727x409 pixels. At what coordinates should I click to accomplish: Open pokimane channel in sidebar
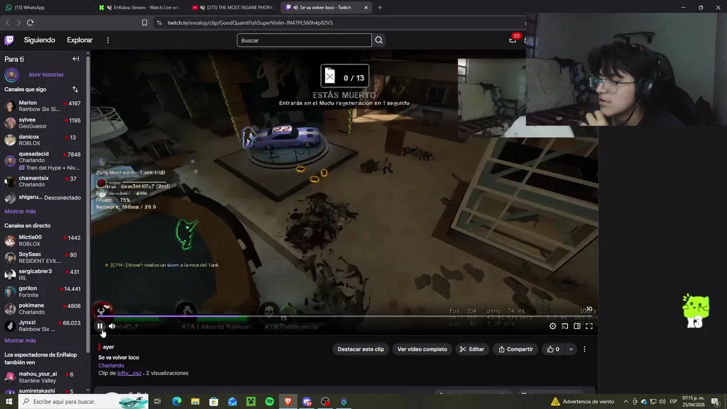(x=43, y=308)
